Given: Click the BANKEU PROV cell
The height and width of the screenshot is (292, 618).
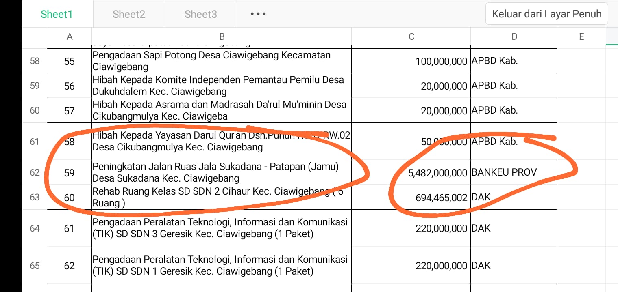Looking at the screenshot, I should pyautogui.click(x=514, y=173).
